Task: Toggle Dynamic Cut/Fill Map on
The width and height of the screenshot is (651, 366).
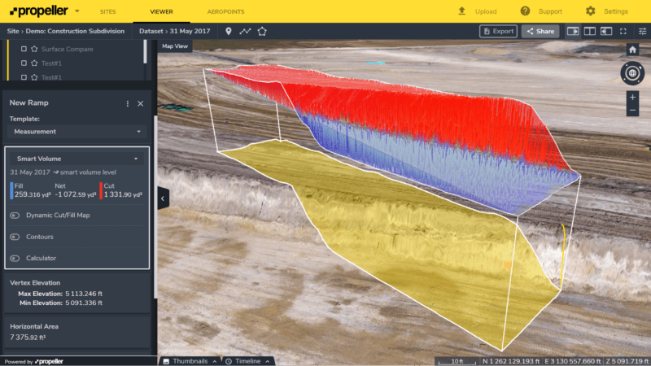Action: 15,216
